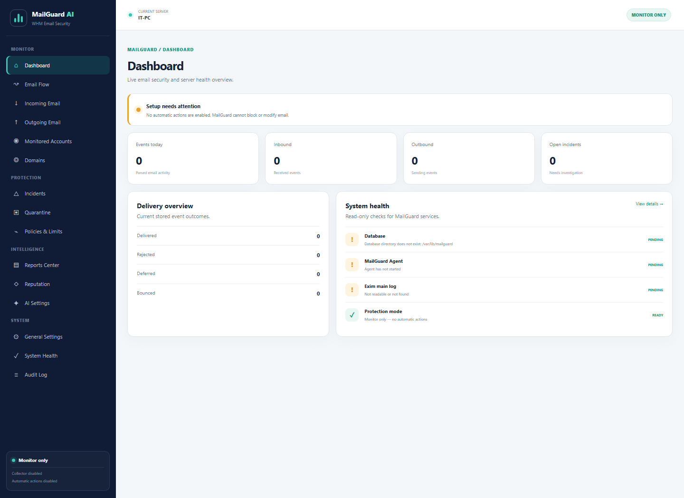Click the Delivered row label
The height and width of the screenshot is (498, 684).
click(x=147, y=236)
